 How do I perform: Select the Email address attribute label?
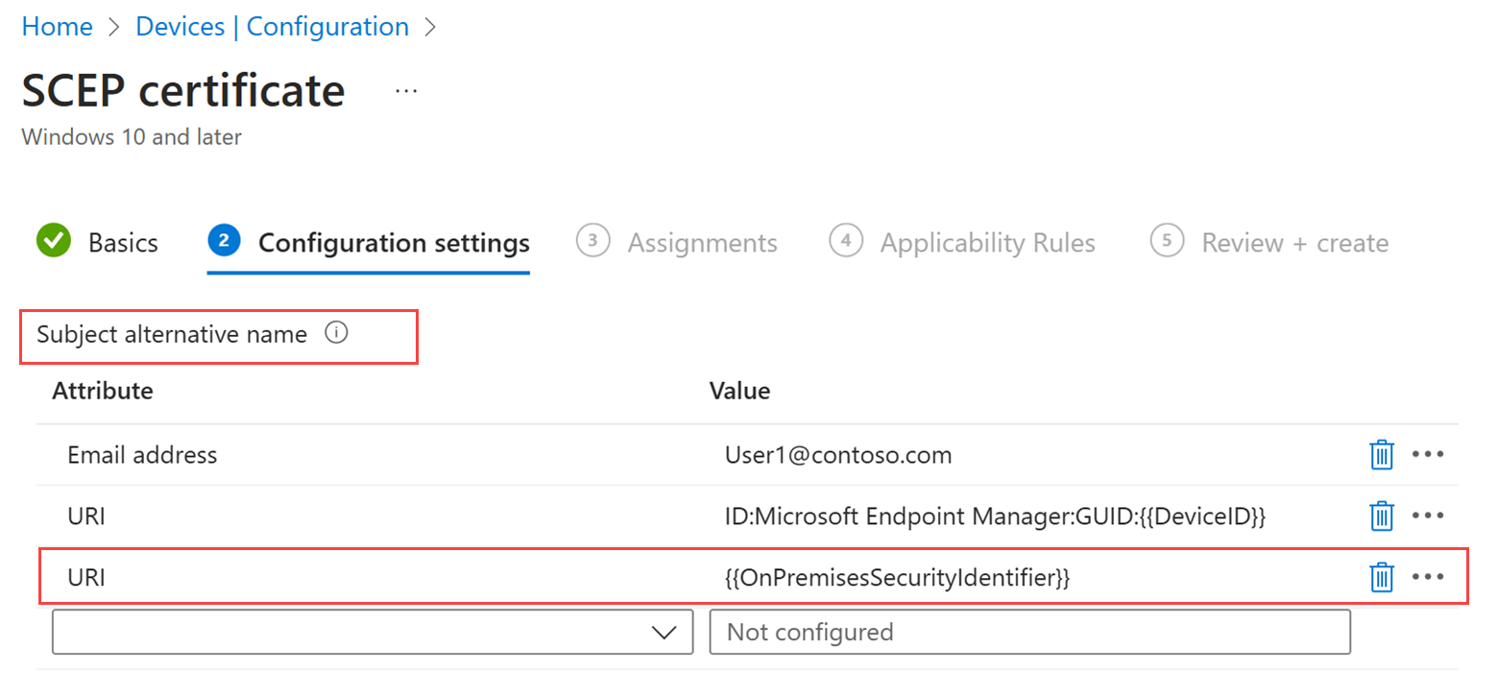tap(141, 454)
